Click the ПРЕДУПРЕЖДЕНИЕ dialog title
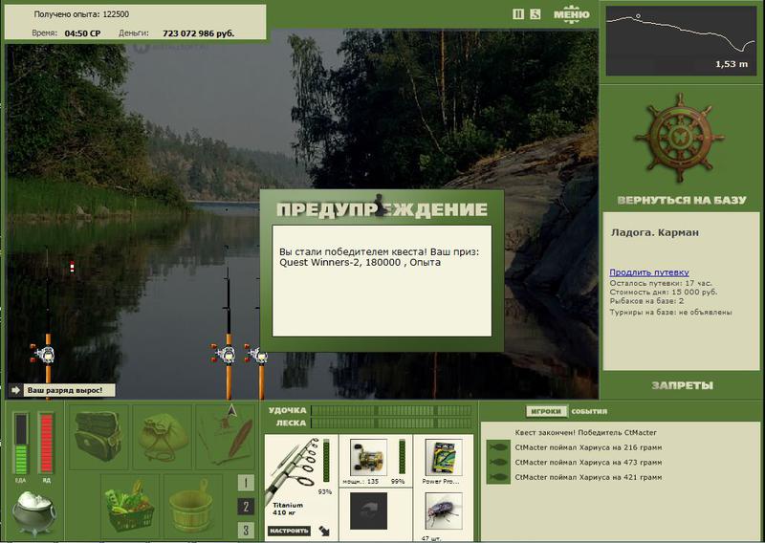 click(382, 209)
